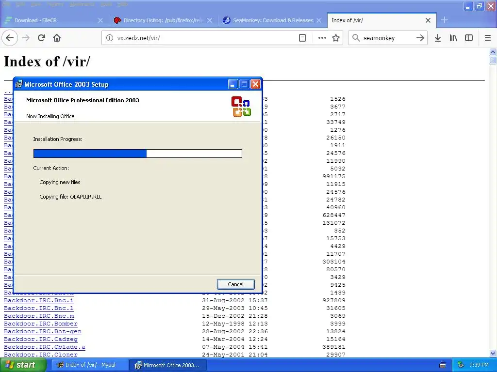Close the Download - FileCR tab

pyautogui.click(x=100, y=20)
